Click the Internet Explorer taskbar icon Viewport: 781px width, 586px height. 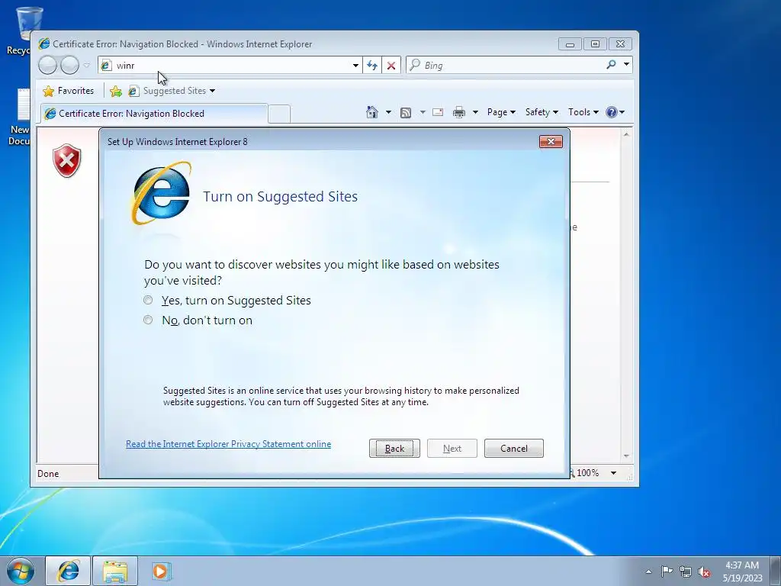68,571
